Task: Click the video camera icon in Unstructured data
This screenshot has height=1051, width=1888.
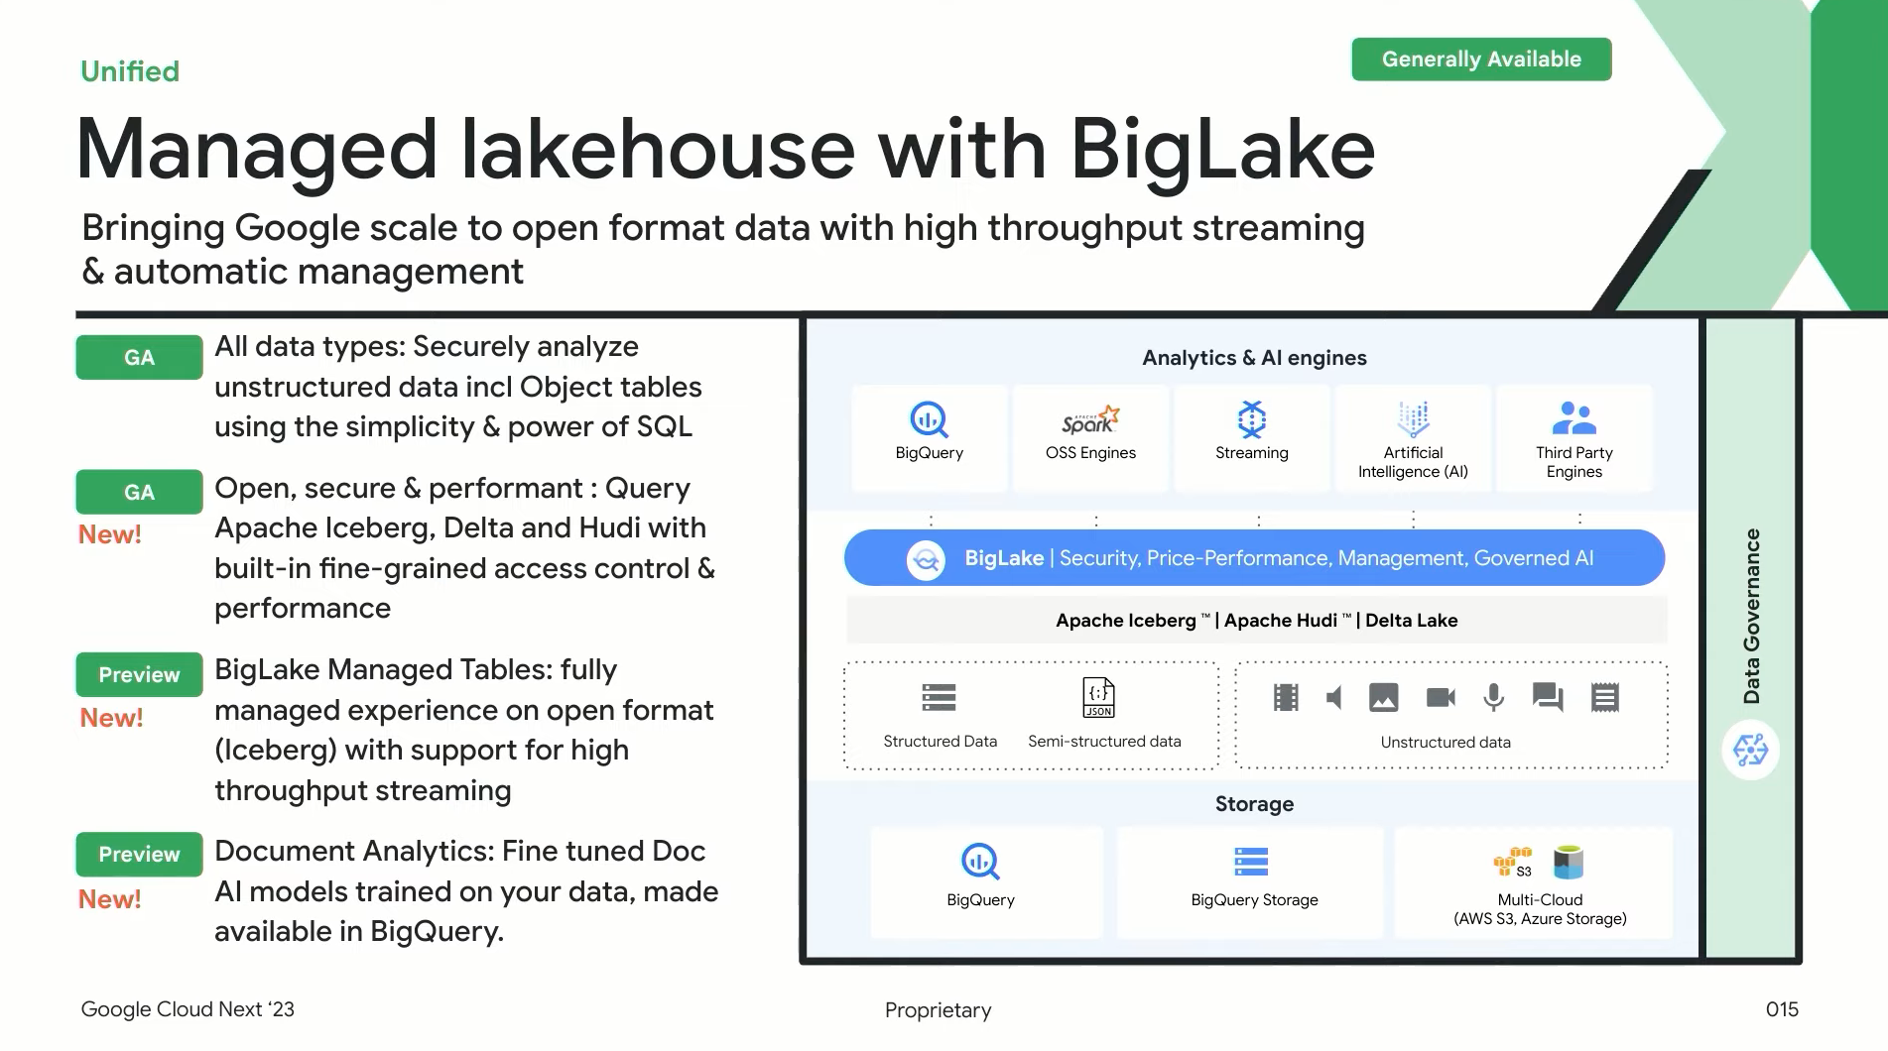Action: pyautogui.click(x=1439, y=698)
